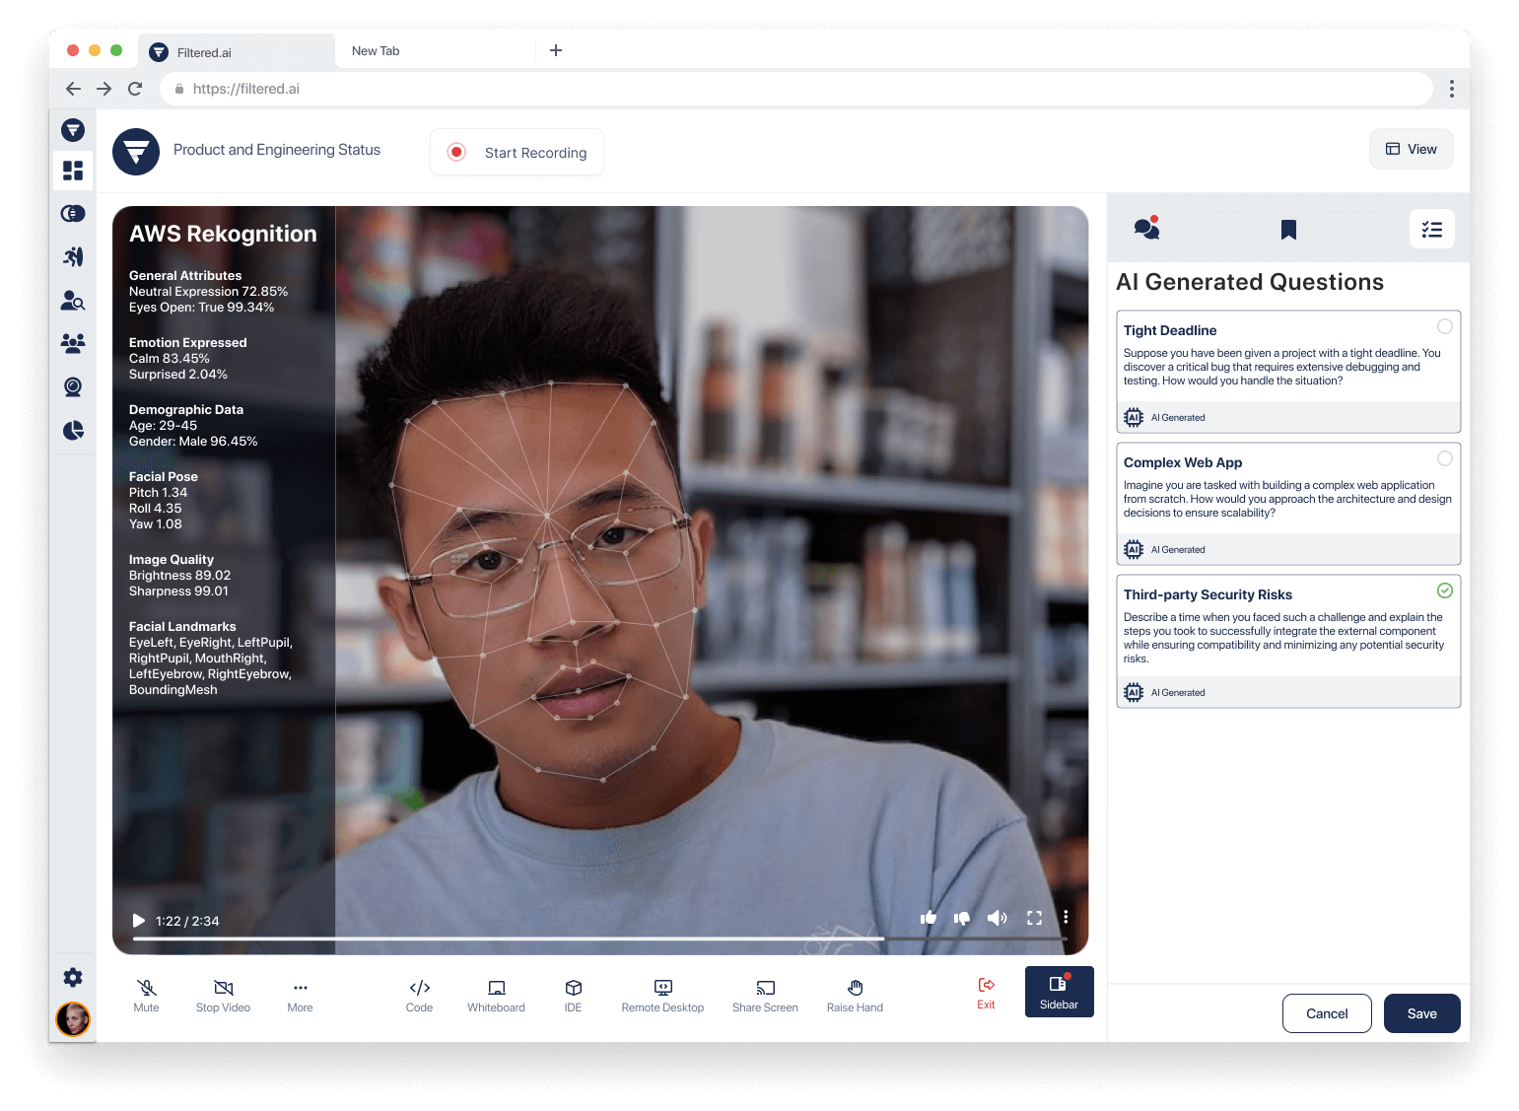This screenshot has width=1519, height=1111.
Task: Open video options three-dot menu
Action: point(1066,918)
